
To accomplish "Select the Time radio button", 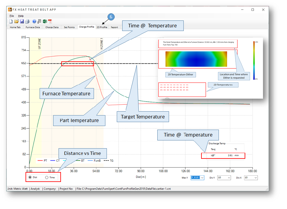I will [47, 177].
